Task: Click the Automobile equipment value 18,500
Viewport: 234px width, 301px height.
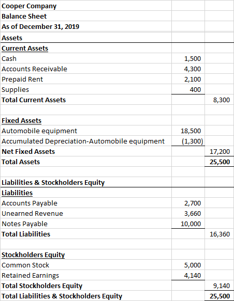Action: 191,131
